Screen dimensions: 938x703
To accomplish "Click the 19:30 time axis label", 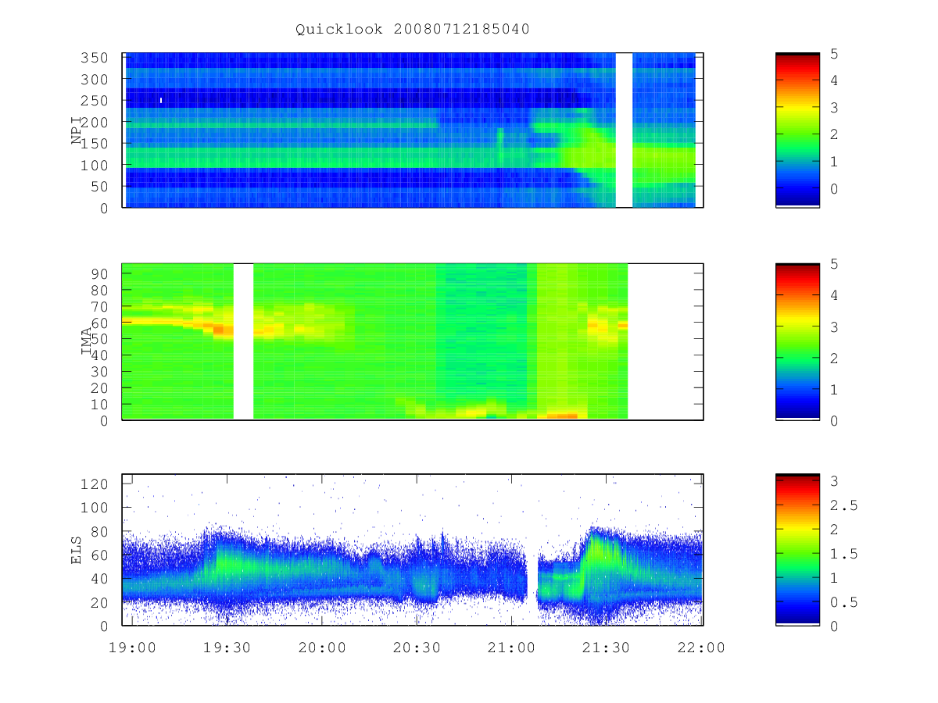I will tap(227, 648).
